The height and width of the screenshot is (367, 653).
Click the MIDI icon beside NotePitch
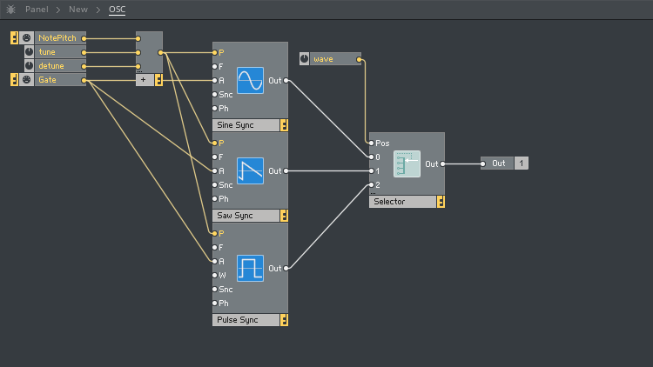tap(26, 38)
